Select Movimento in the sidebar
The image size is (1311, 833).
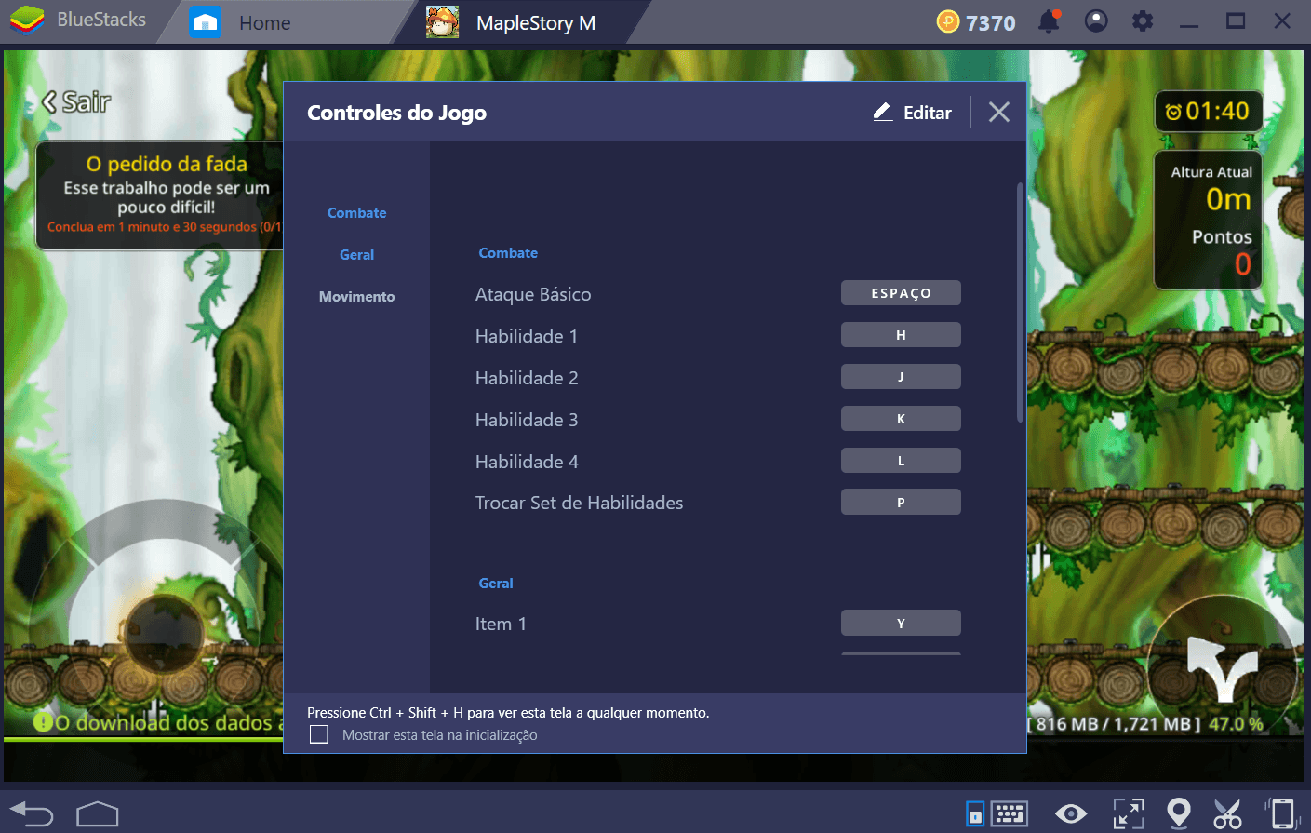coord(356,297)
